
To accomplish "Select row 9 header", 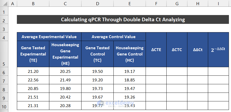I will click(4, 98).
